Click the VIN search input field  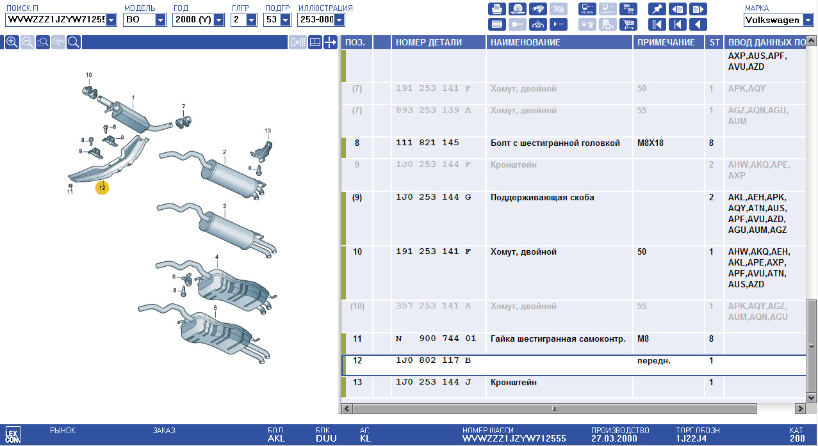pyautogui.click(x=56, y=20)
